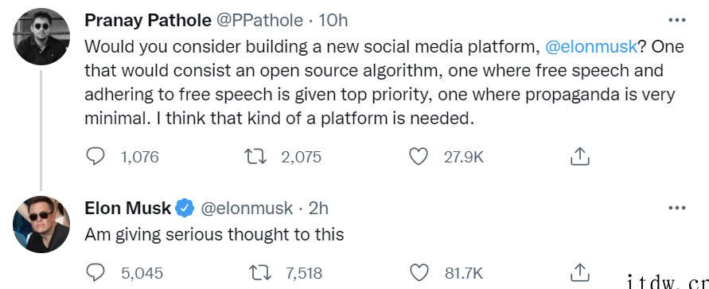The width and height of the screenshot is (709, 289).
Task: Open the 10h timestamp link
Action: tap(333, 21)
